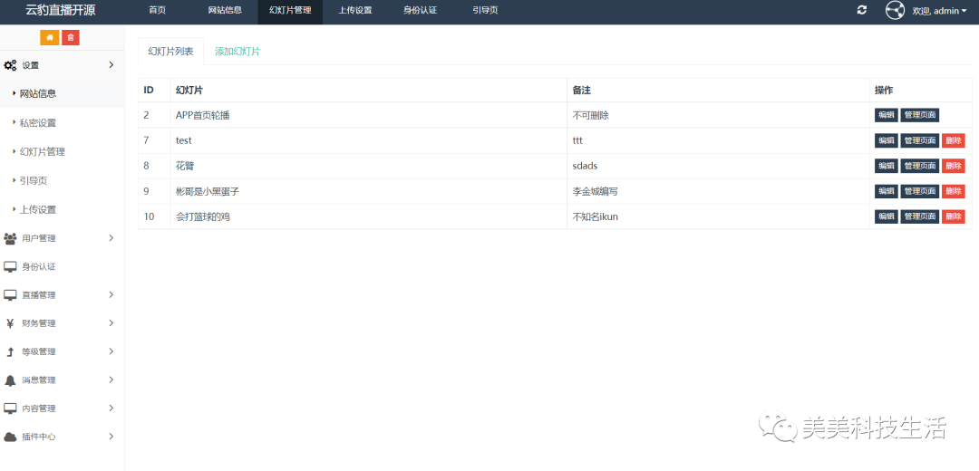This screenshot has height=471, width=979.
Task: Click the users icon beside 用户管理
Action: [x=10, y=238]
